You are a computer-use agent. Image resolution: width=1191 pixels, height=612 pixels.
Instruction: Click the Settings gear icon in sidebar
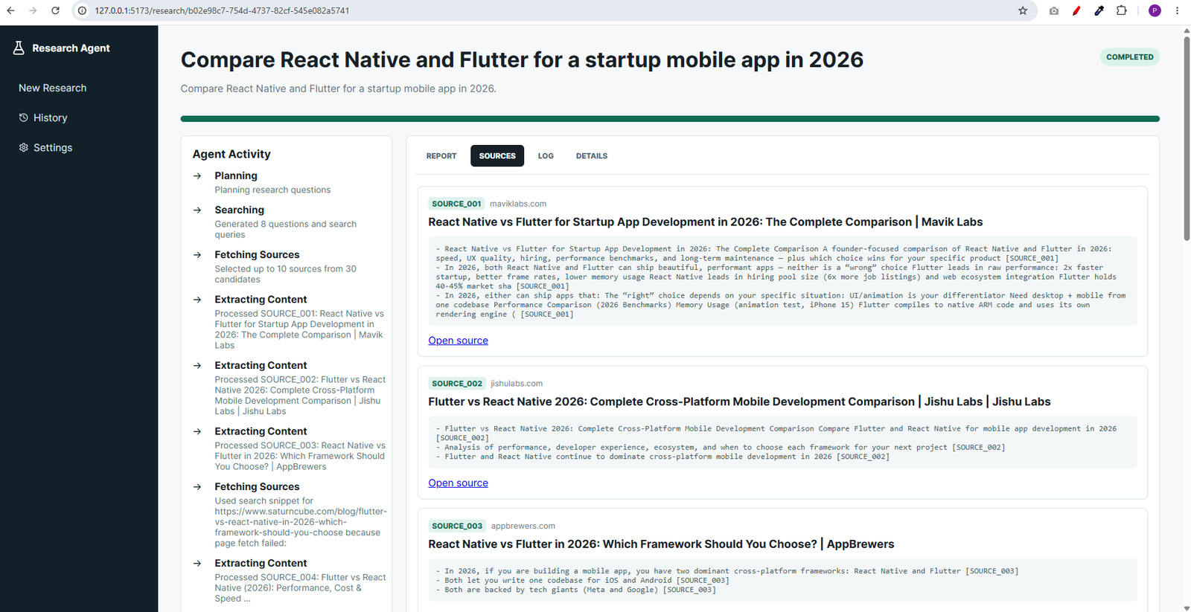(24, 147)
